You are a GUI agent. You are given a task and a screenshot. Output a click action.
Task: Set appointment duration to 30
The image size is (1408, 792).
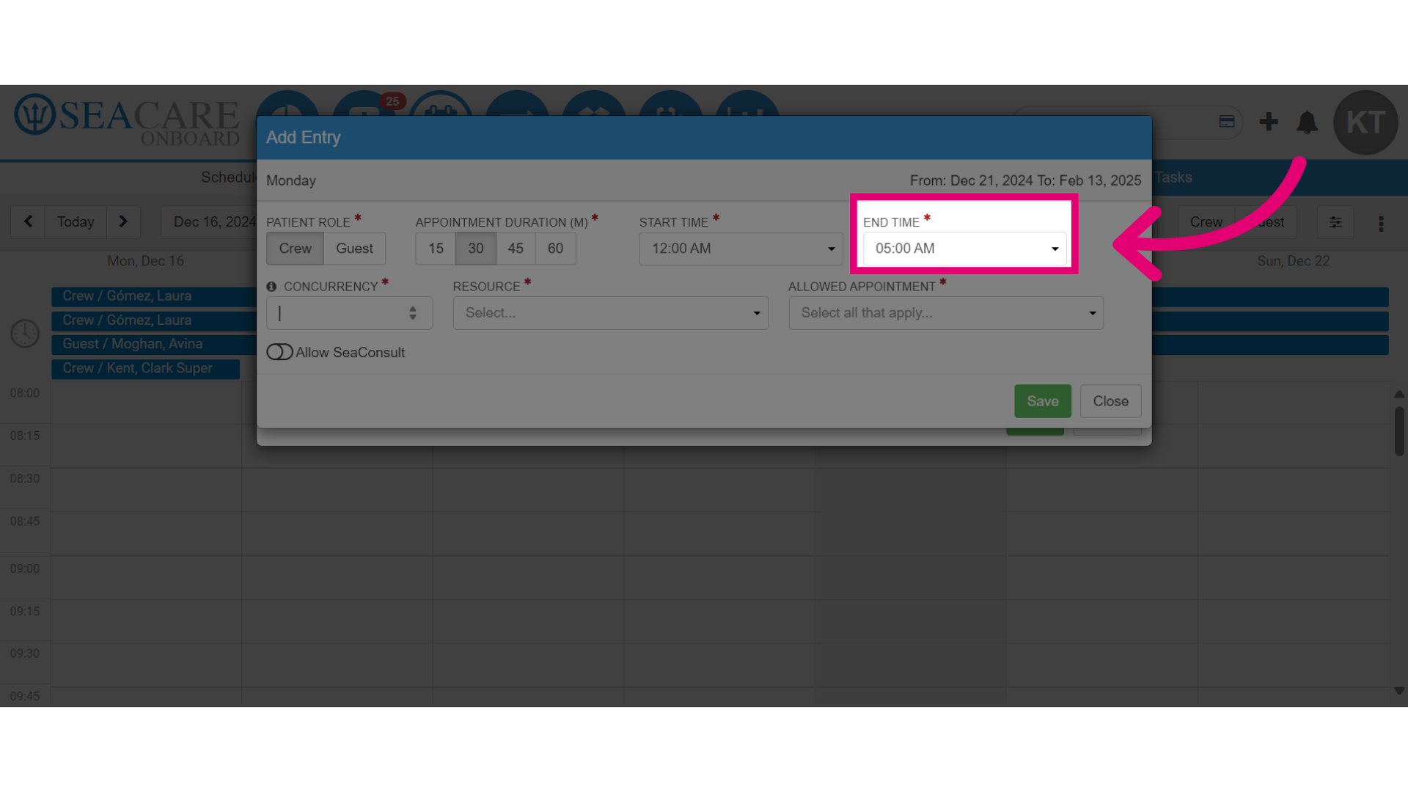click(x=476, y=249)
